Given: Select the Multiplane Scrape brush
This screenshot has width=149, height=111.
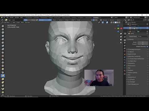Looking at the screenshot, I should tap(3, 69).
